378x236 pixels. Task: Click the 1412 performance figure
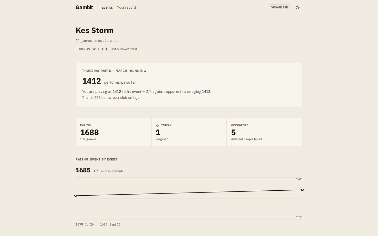(92, 81)
